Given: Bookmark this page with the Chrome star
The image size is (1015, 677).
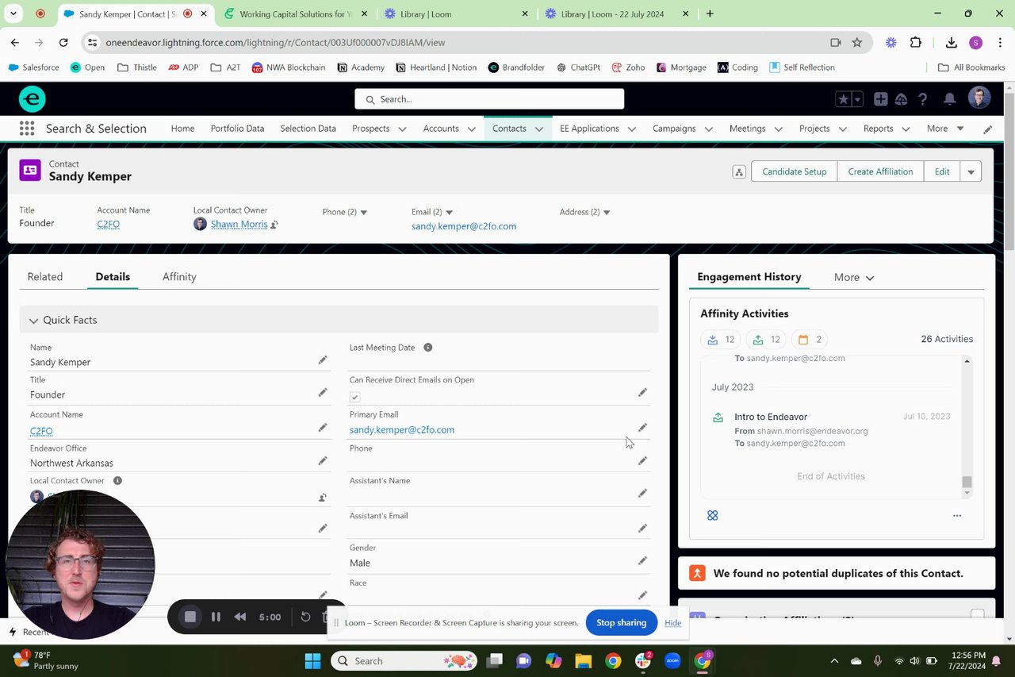Looking at the screenshot, I should pos(857,43).
